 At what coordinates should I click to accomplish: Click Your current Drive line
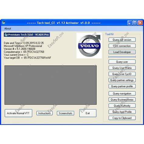16,55
